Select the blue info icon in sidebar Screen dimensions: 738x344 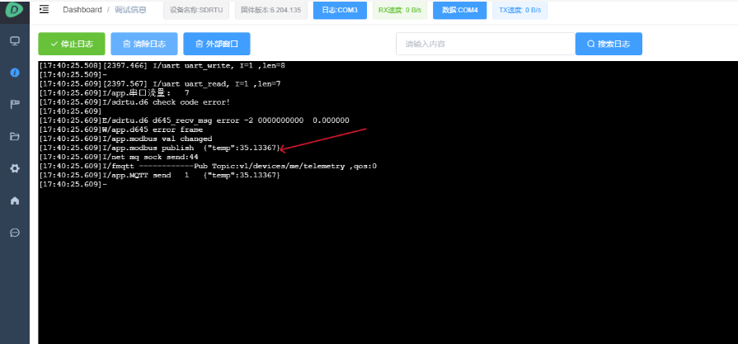point(14,73)
